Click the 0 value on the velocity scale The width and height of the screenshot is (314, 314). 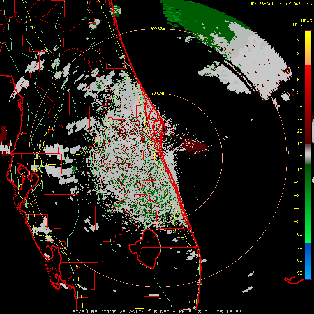pos(301,157)
